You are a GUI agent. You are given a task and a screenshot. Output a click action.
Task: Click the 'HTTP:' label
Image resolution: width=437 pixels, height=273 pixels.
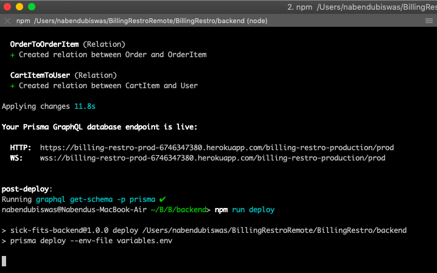pyautogui.click(x=21, y=148)
